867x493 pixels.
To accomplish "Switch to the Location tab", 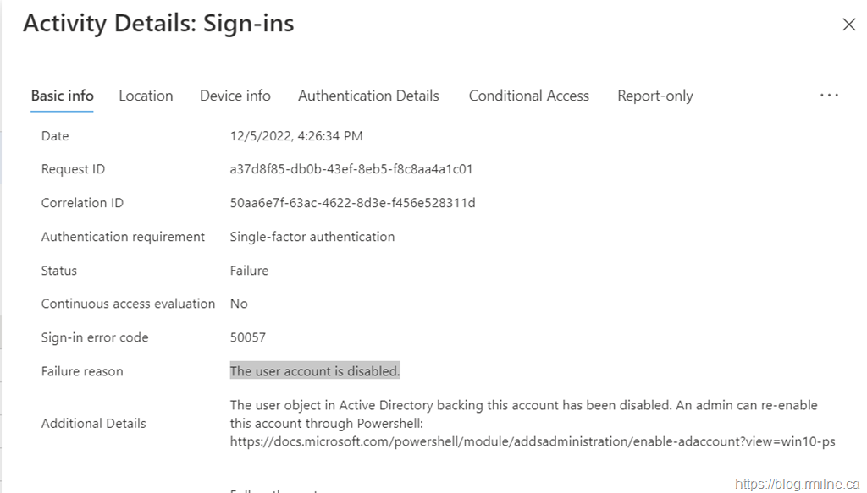I will coord(146,96).
